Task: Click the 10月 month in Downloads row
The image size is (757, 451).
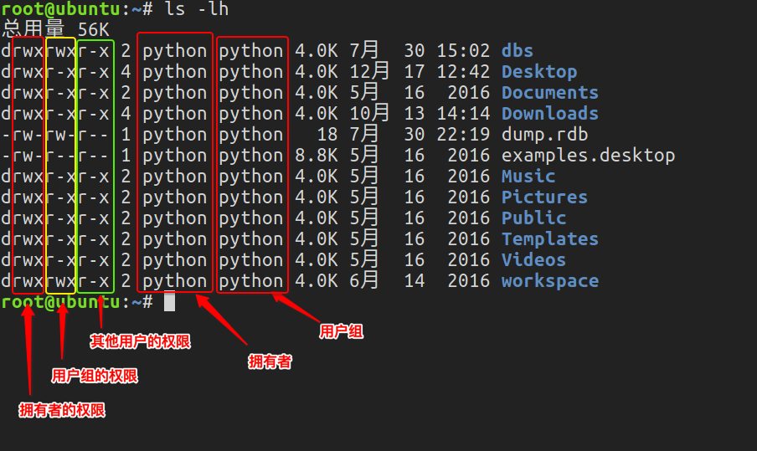Action: (x=369, y=113)
